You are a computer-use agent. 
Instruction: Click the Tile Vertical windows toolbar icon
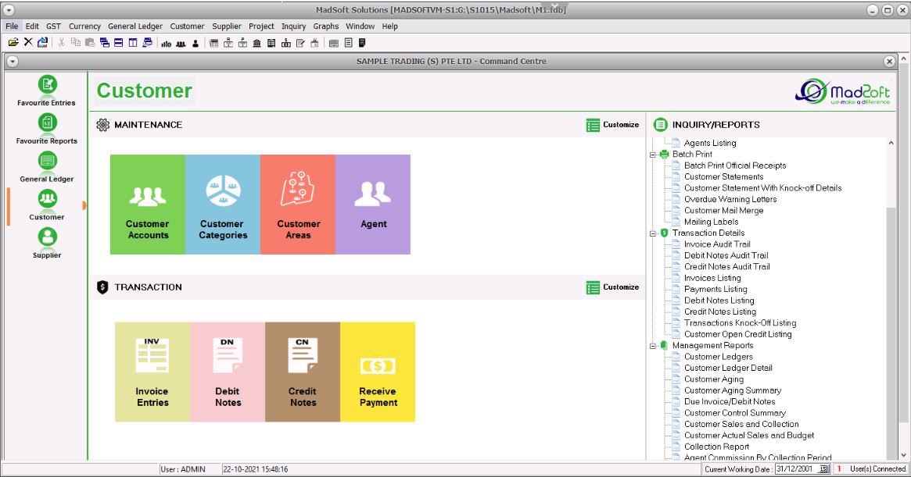coord(133,42)
